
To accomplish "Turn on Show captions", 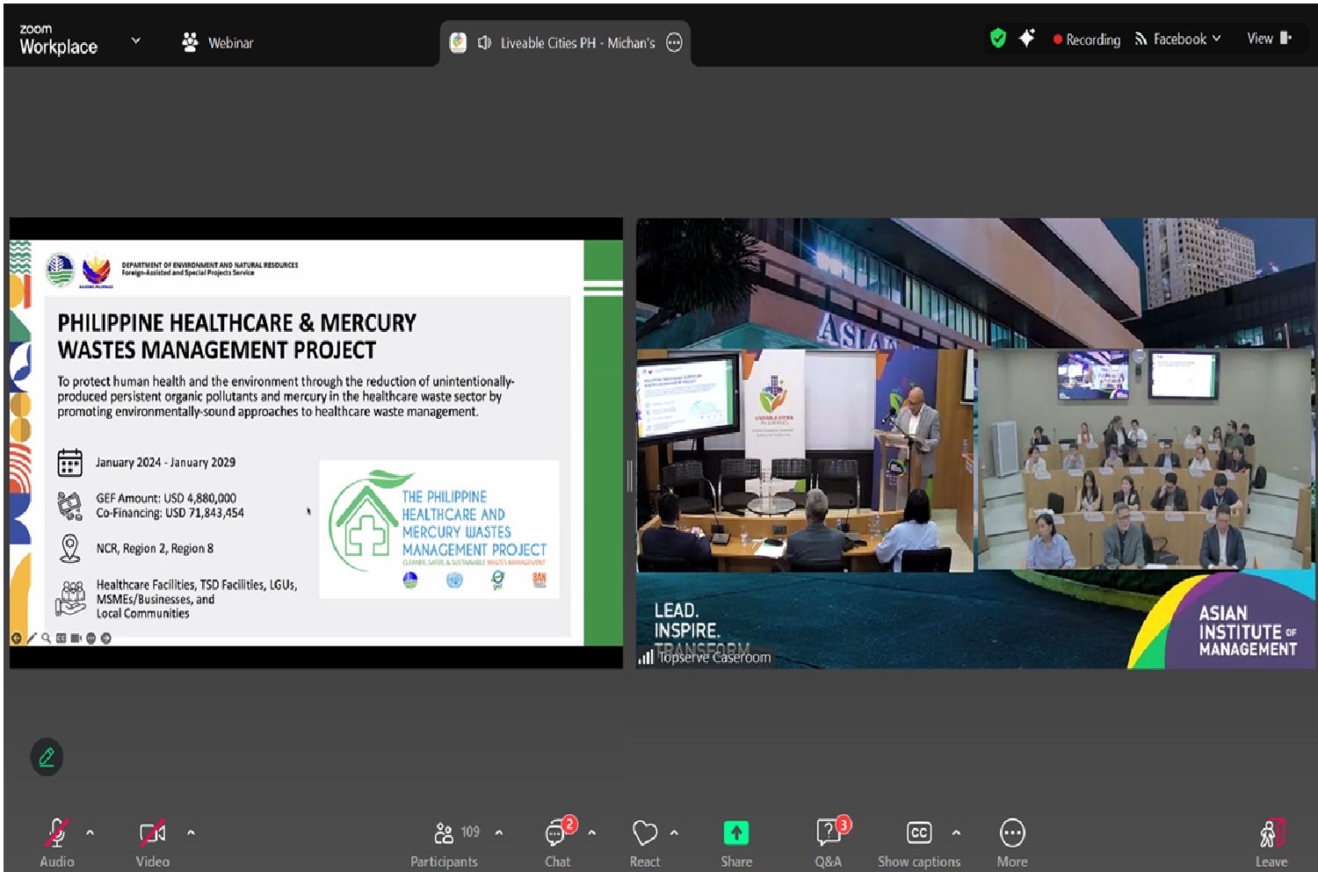I will [919, 842].
